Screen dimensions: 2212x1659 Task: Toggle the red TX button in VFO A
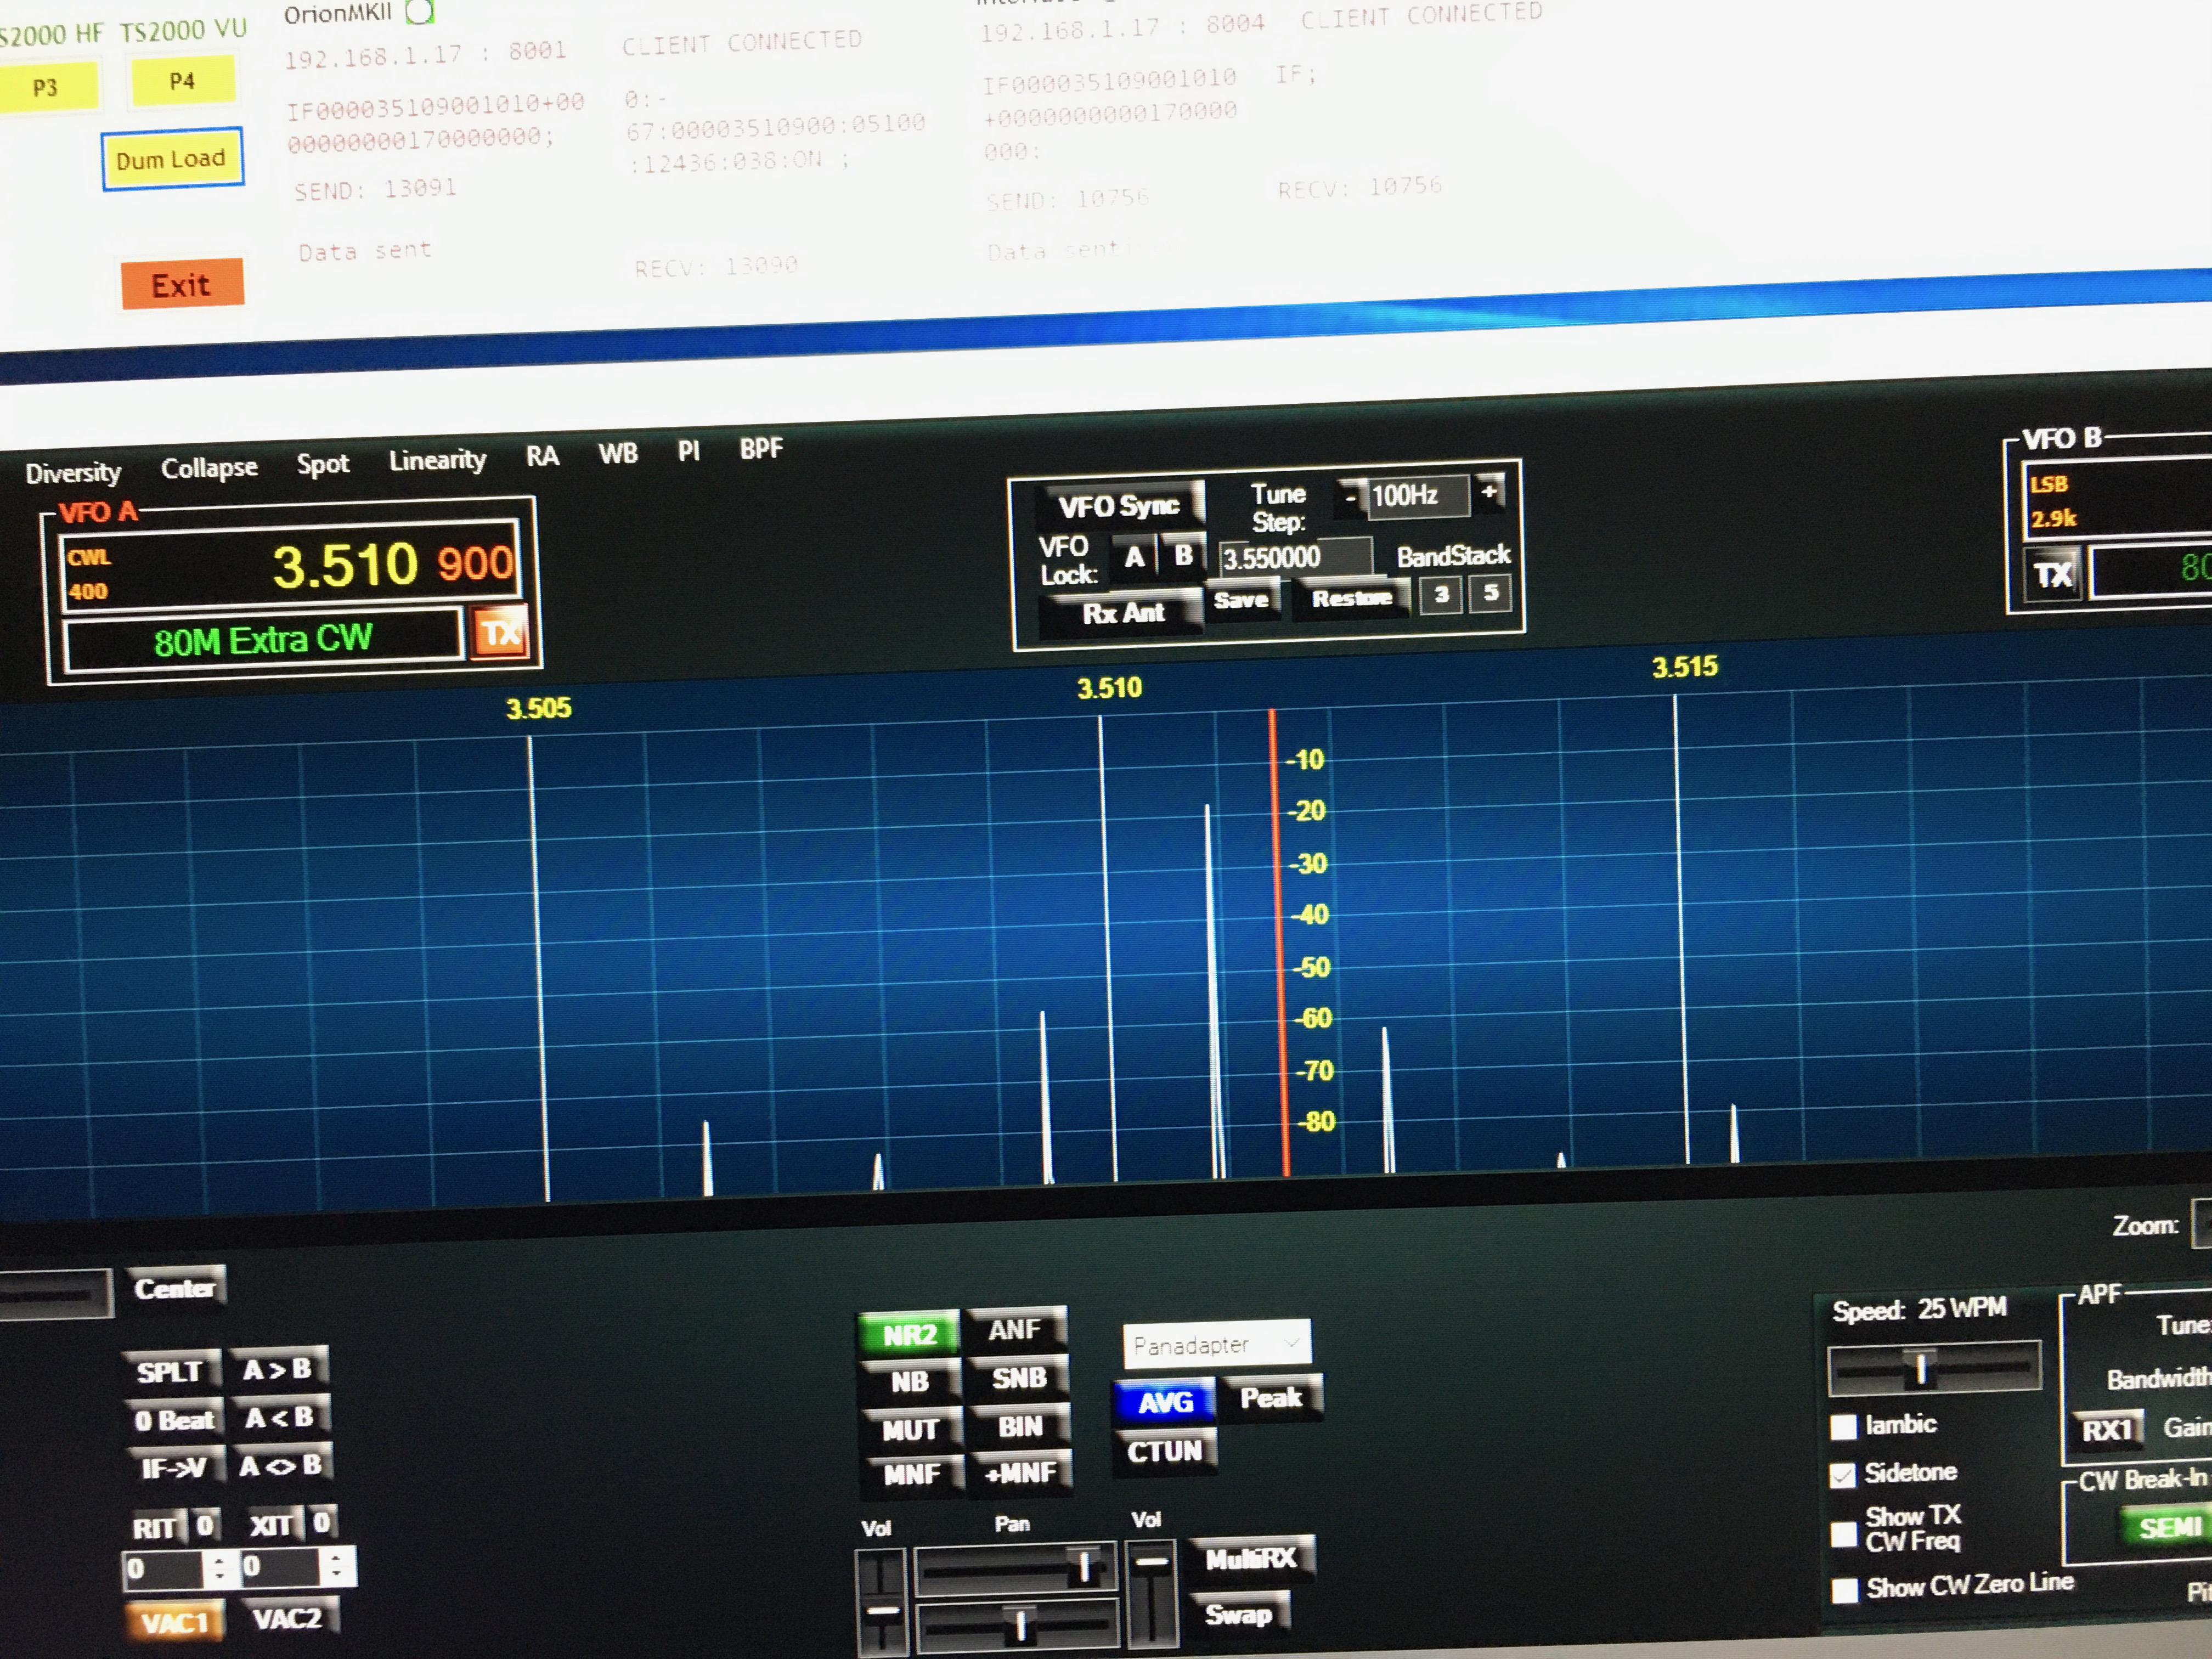coord(500,632)
